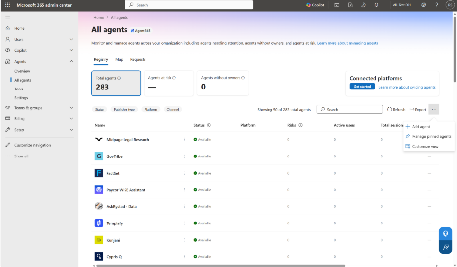Click Get started button
Image resolution: width=457 pixels, height=267 pixels.
[x=362, y=87]
